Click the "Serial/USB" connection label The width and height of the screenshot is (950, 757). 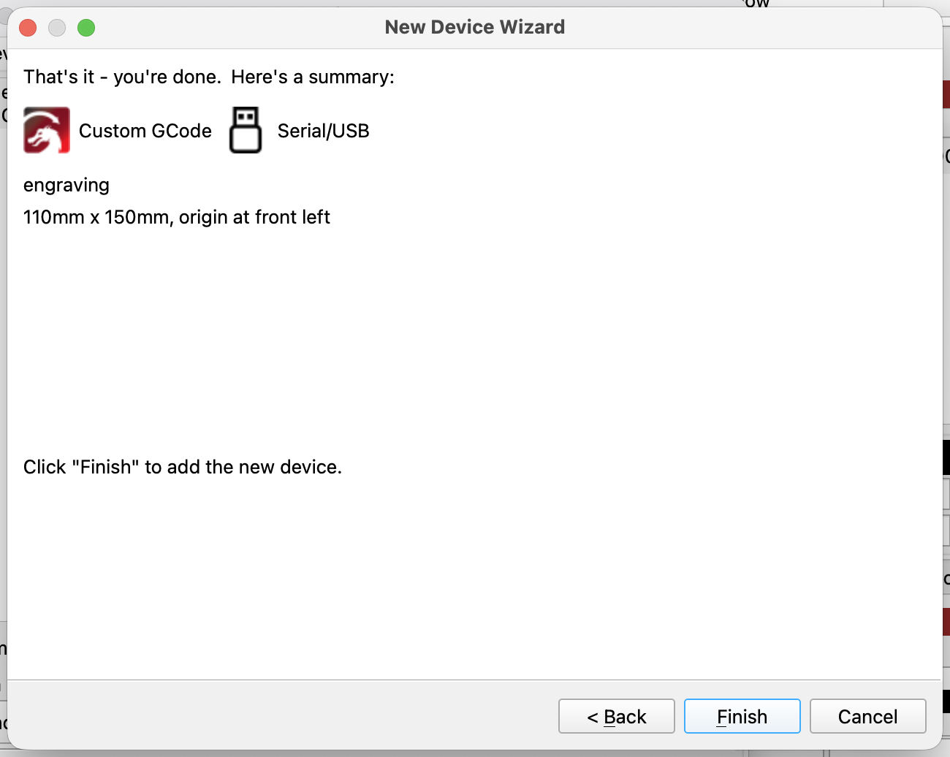click(323, 131)
